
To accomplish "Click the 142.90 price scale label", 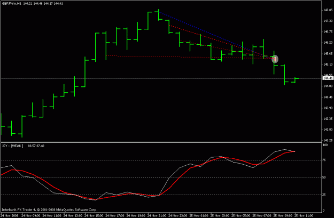I will pos(328,108).
